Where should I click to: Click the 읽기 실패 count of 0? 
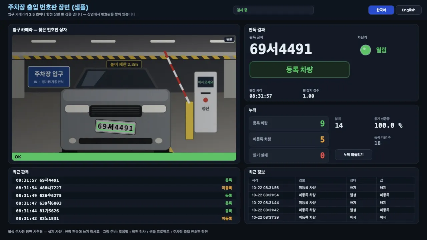coord(322,155)
